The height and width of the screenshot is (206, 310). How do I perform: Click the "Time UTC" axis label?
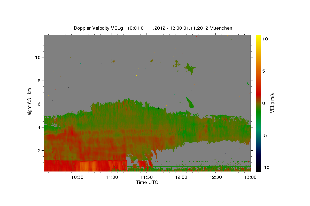(147, 182)
